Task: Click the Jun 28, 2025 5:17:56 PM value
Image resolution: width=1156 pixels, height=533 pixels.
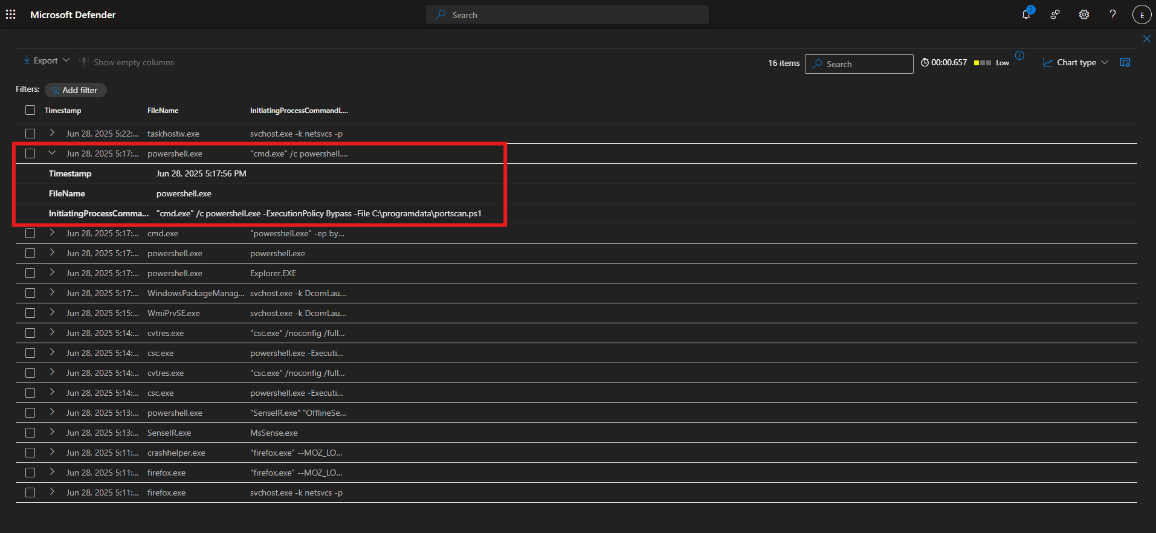Action: coord(201,173)
